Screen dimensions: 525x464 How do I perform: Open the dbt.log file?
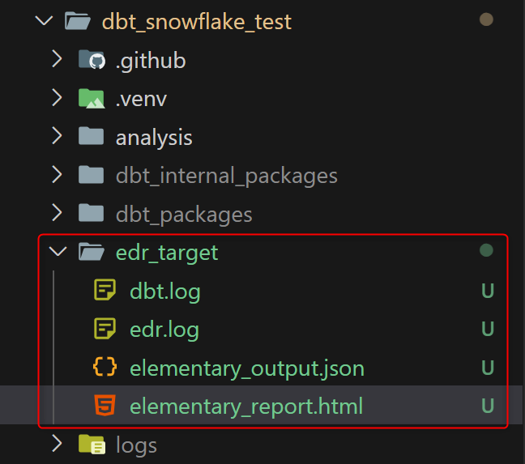(x=165, y=292)
